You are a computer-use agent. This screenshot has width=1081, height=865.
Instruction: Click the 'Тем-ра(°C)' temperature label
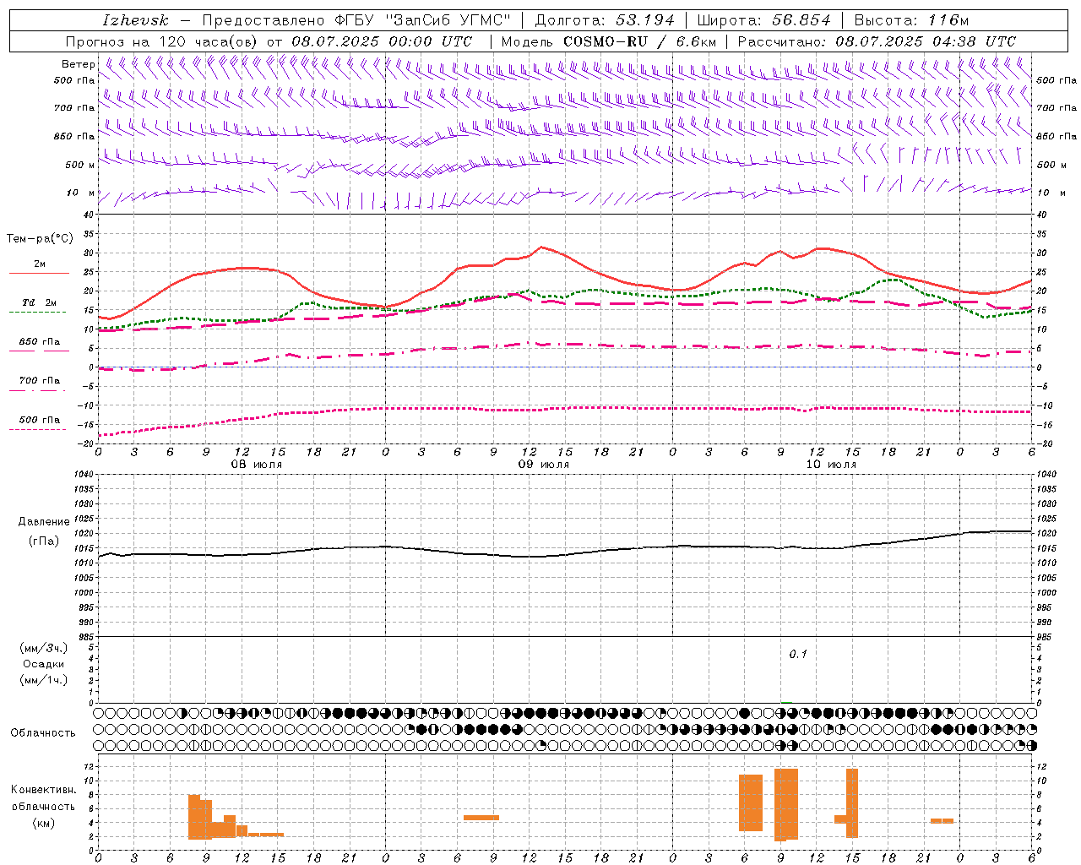40,239
